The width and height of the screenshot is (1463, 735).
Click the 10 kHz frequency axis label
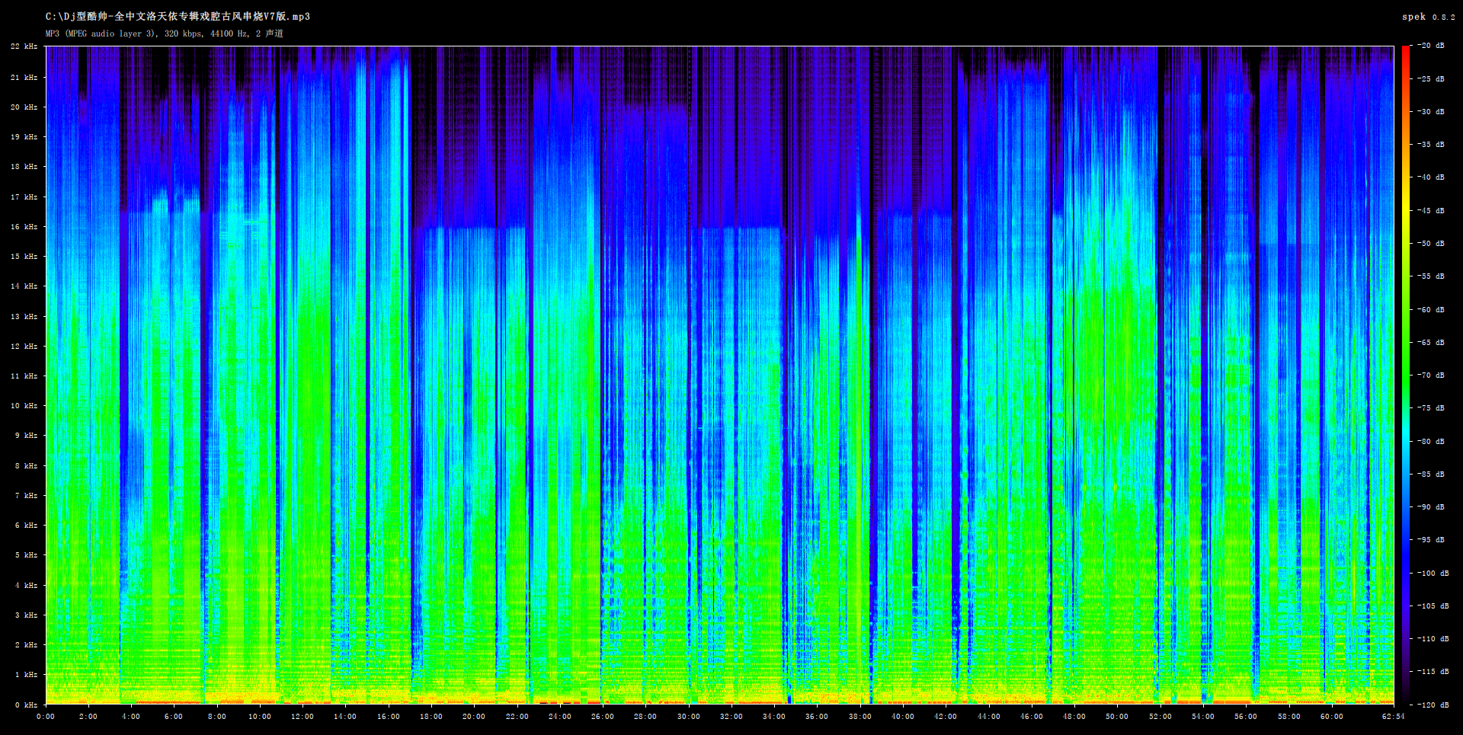[24, 406]
